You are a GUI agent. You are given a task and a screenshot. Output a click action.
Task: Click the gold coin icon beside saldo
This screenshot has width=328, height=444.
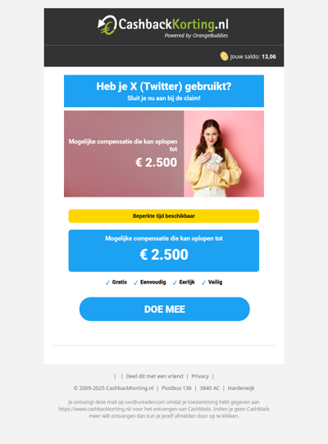point(224,57)
